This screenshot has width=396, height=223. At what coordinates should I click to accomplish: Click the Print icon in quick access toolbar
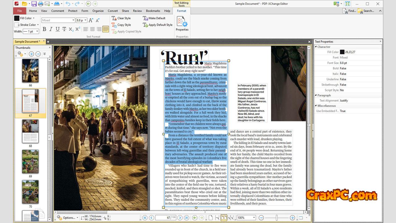pyautogui.click(x=40, y=4)
